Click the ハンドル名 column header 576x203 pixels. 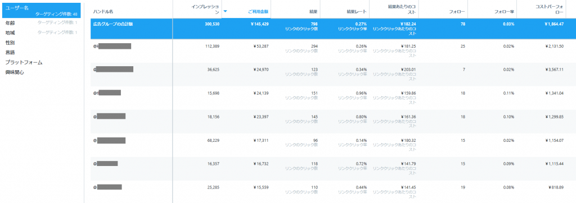[103, 12]
